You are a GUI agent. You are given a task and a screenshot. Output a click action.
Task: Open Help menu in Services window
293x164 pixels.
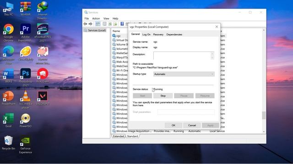(x=115, y=18)
